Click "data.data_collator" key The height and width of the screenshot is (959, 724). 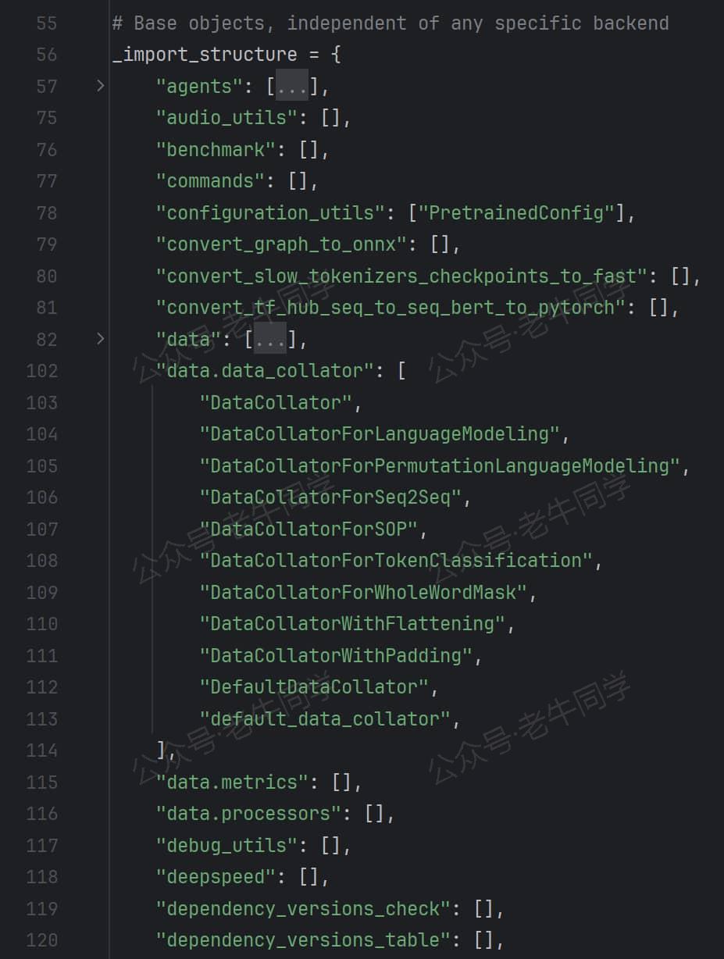[x=266, y=371]
